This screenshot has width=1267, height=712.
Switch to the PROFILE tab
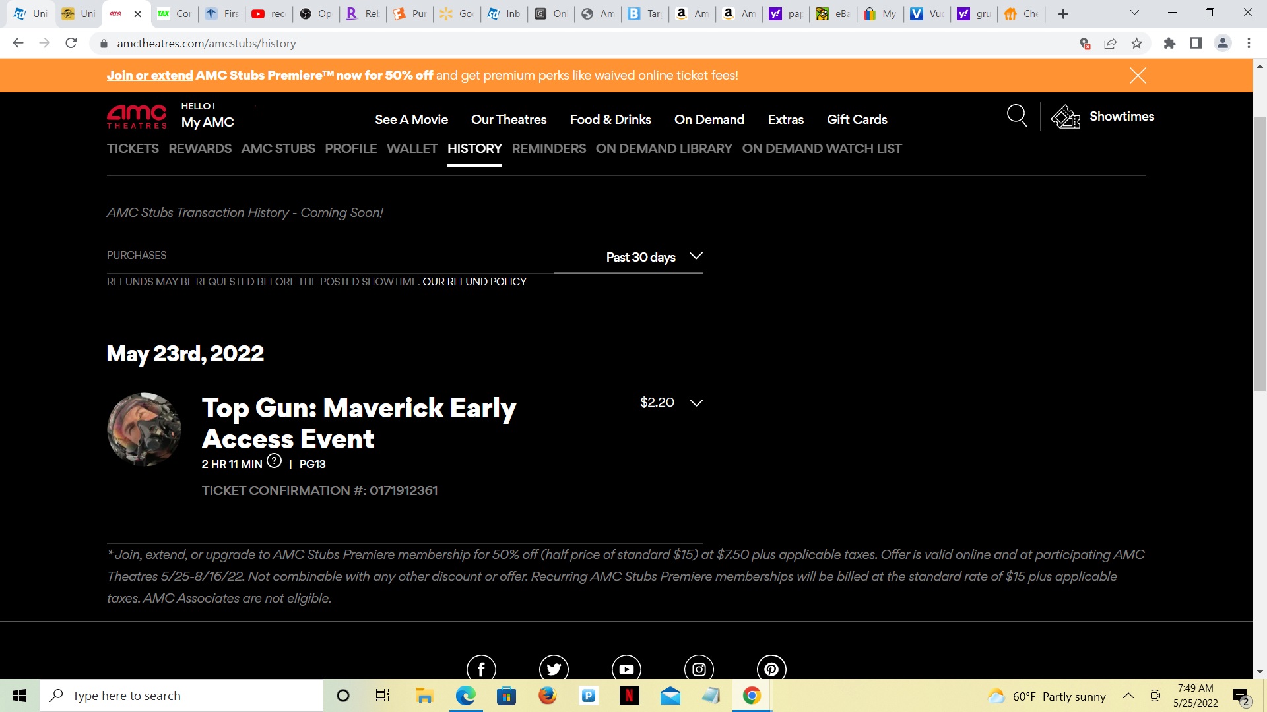click(350, 148)
